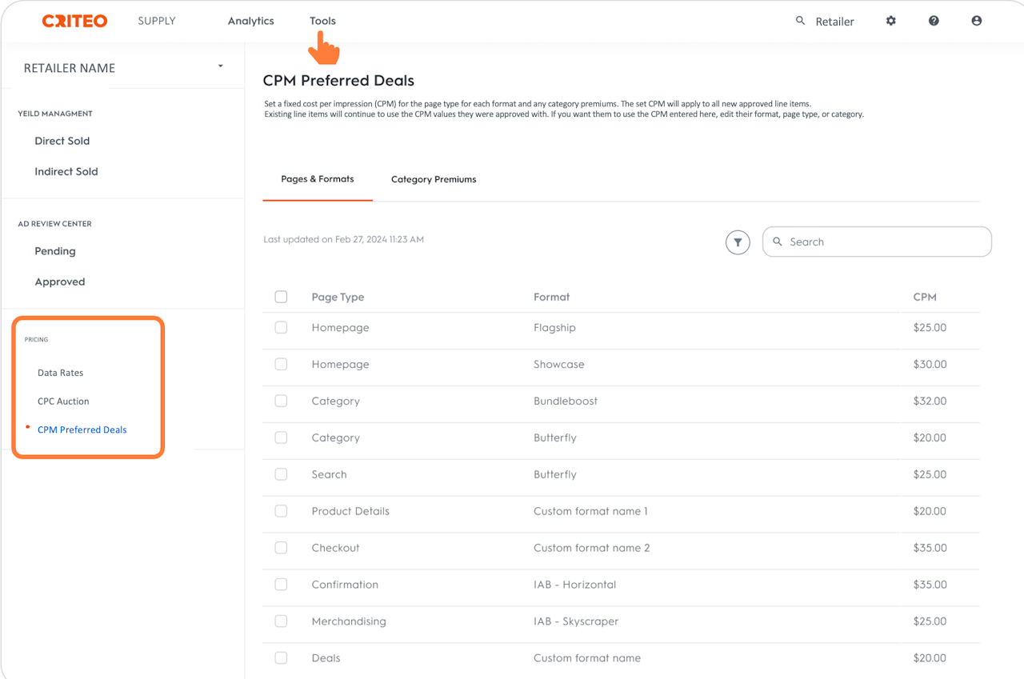This screenshot has height=679, width=1024.
Task: Select the Category Bundleboost row checkbox
Action: (x=281, y=401)
